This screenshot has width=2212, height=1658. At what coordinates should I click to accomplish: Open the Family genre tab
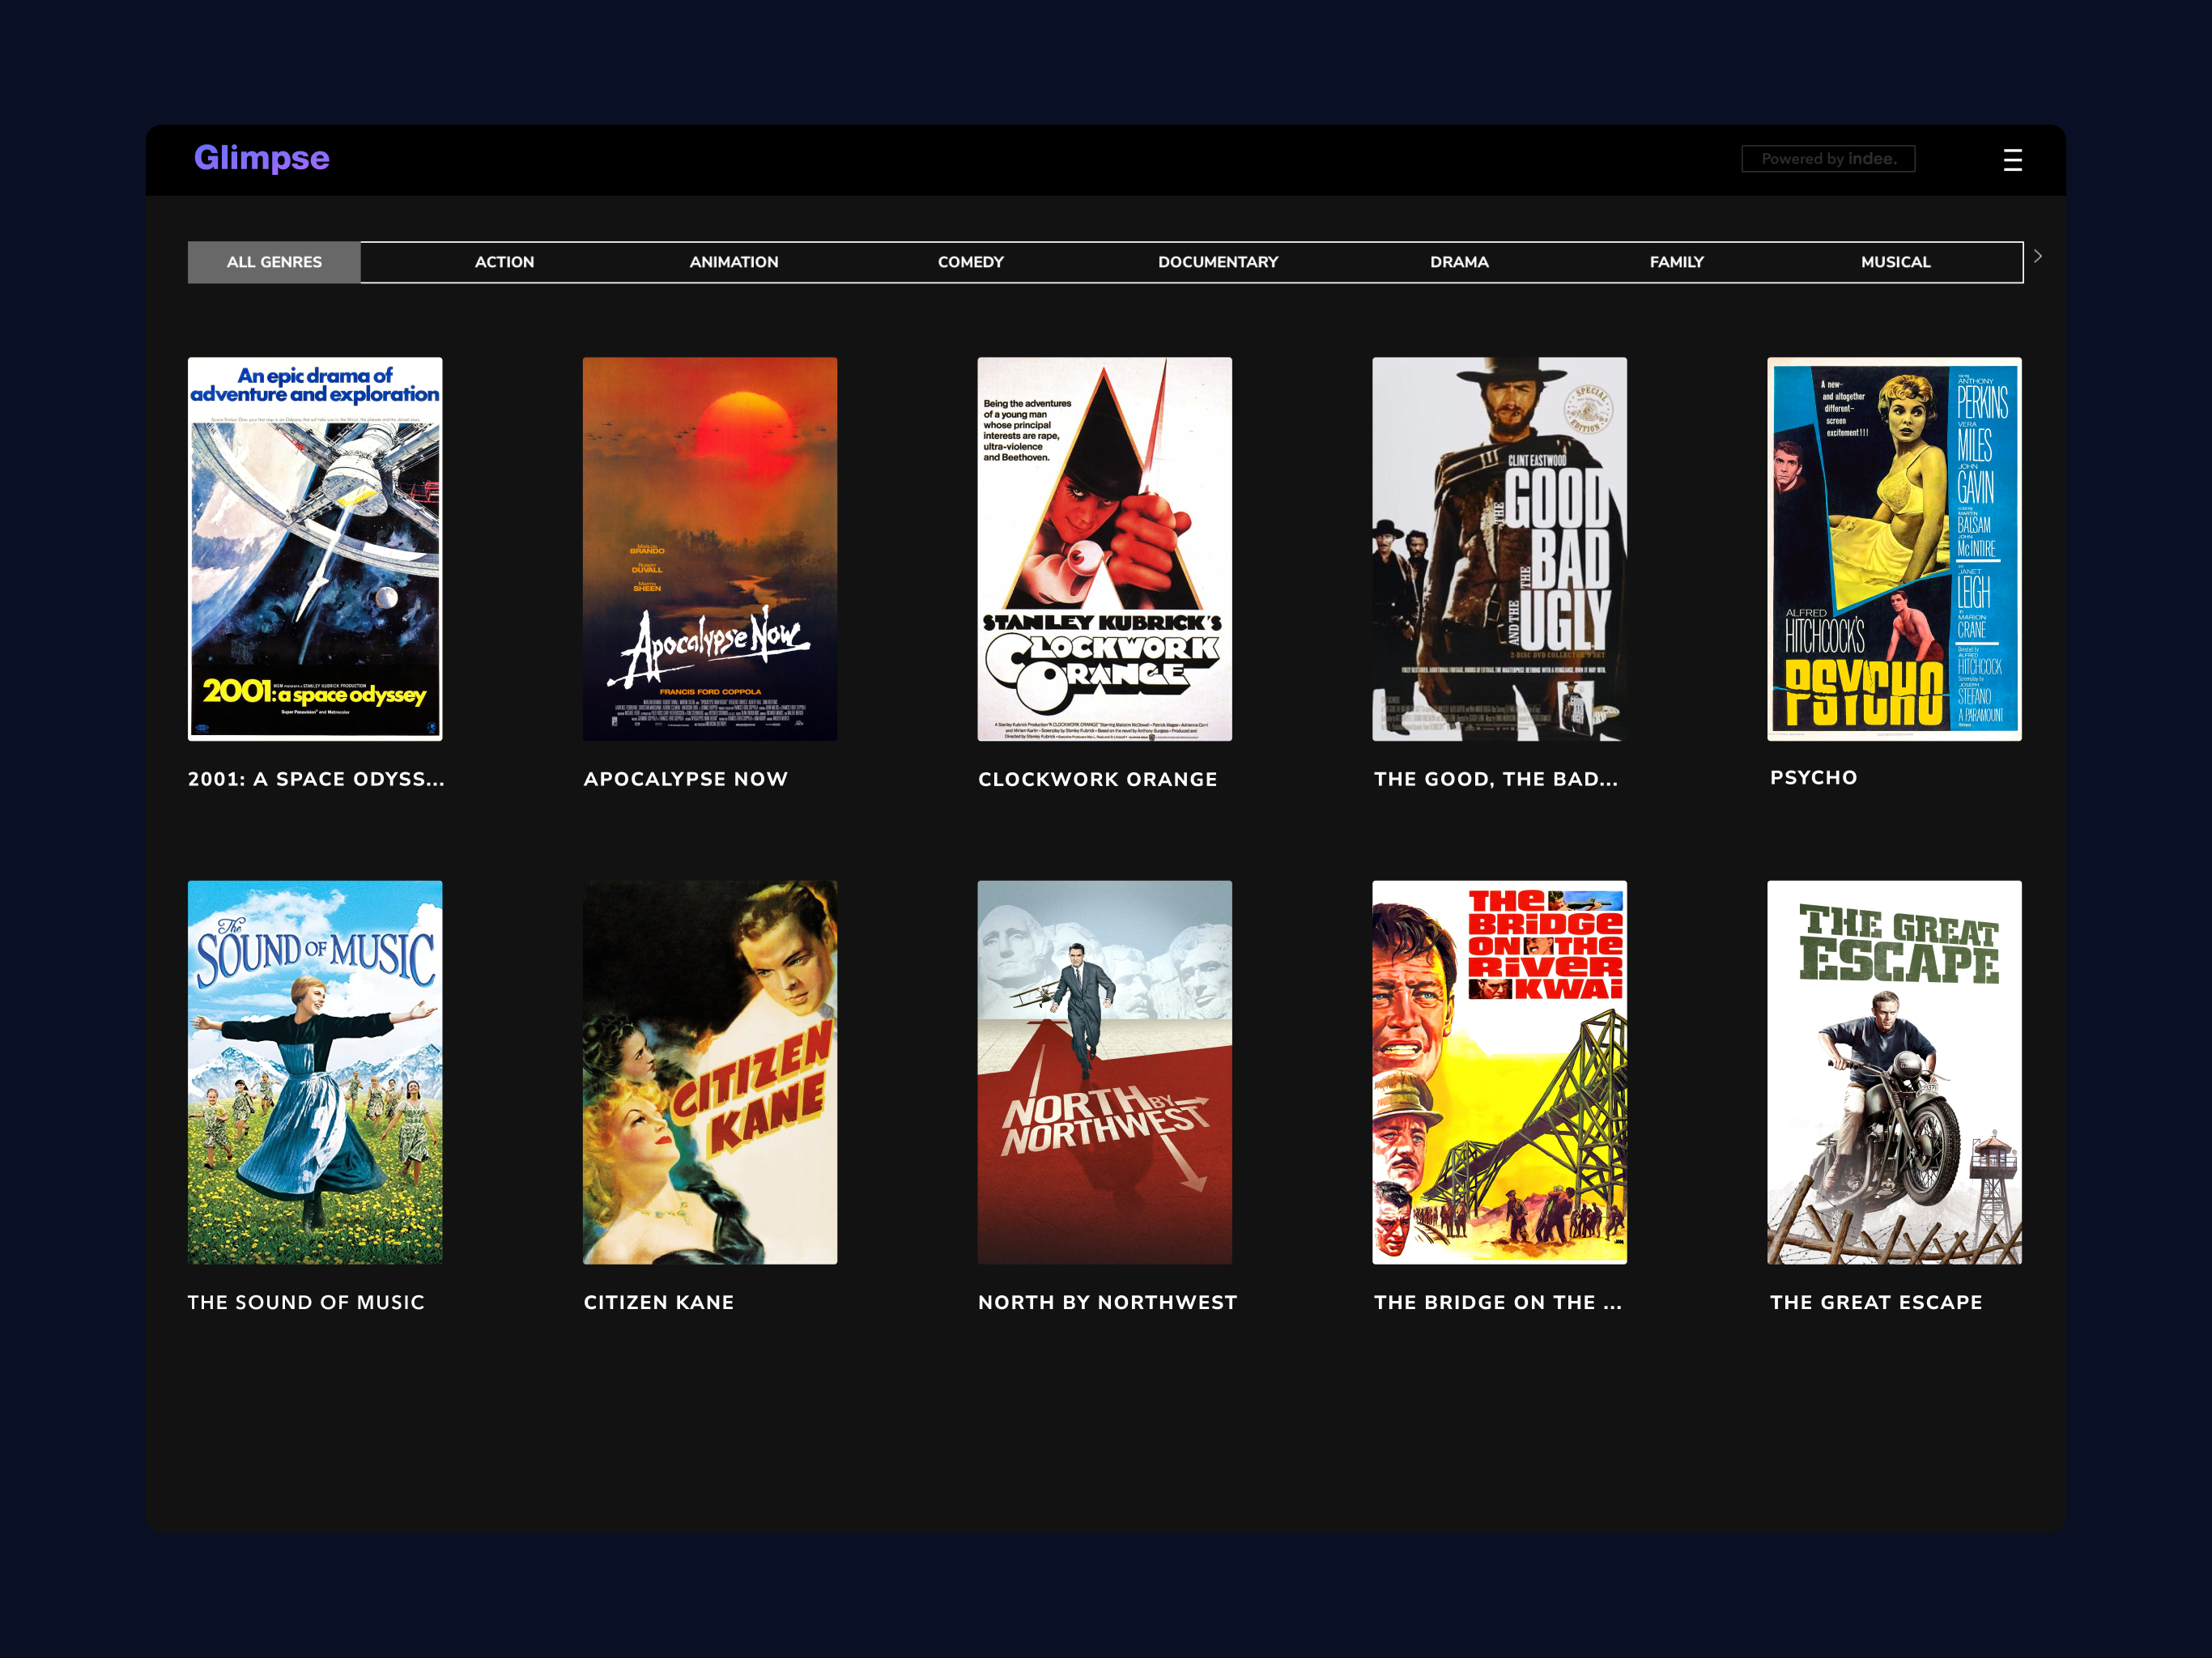tap(1676, 262)
